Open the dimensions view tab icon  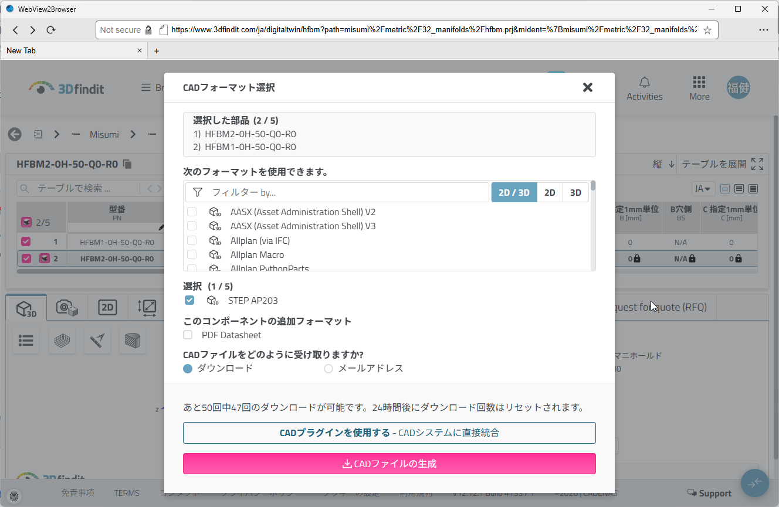147,308
